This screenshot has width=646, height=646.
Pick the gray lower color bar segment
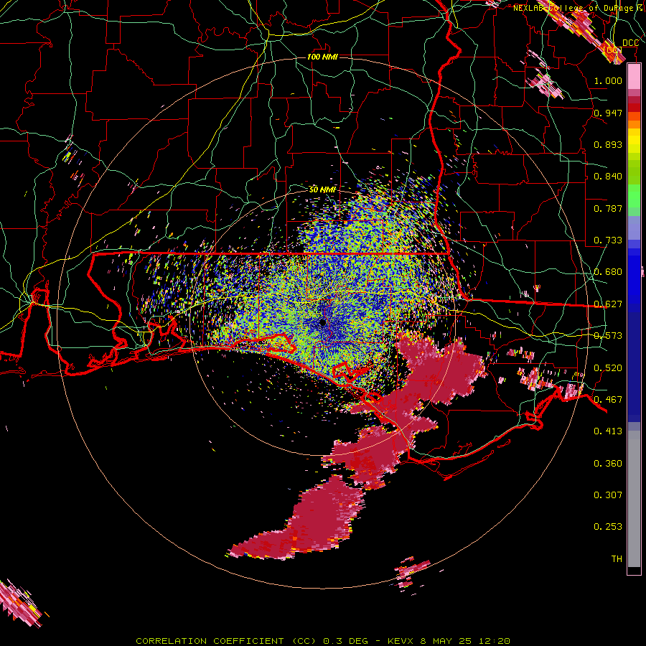634,499
